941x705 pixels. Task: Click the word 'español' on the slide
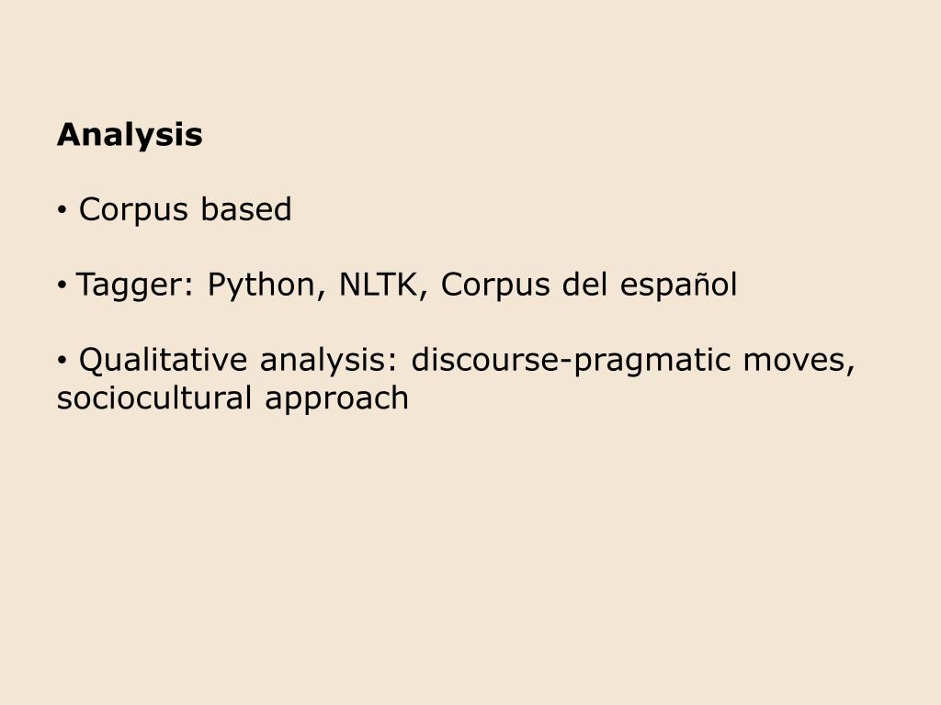[678, 285]
